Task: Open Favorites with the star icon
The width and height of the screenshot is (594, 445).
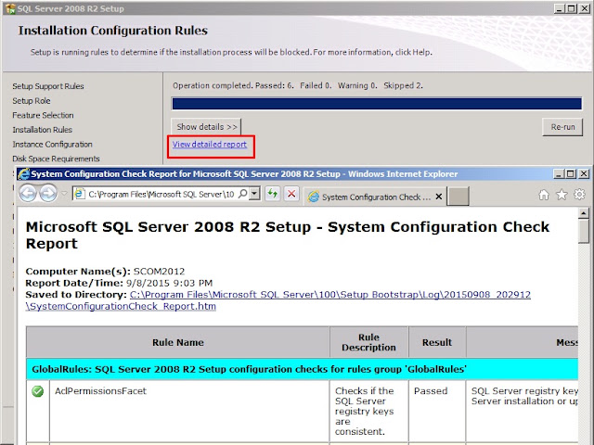Action: point(562,195)
